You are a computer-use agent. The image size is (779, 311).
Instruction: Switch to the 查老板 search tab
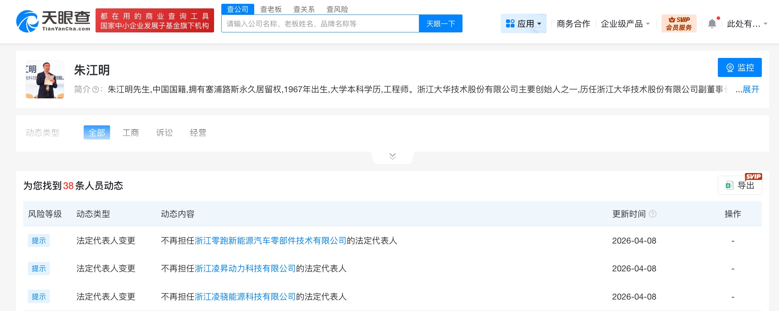(271, 9)
